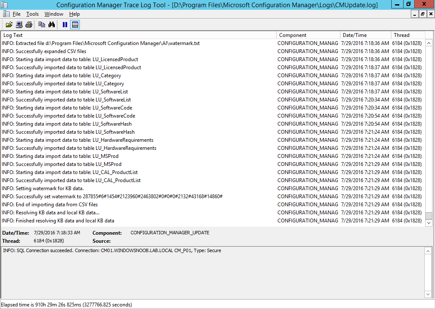Click the Find binoculars toolbar icon
Screen dimensions: 435x309
point(51,25)
